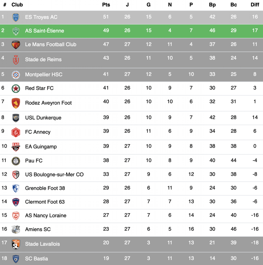
Task: Click the Pau FC round crest
Action: coord(16,161)
